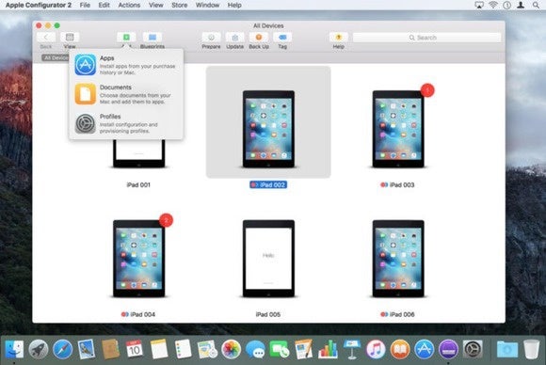Click the Tag toolbar icon
This screenshot has height=365, width=546.
[x=282, y=38]
